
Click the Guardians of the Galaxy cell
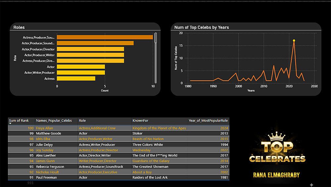[x=151, y=161]
